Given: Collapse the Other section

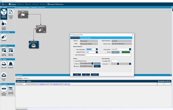Looking at the screenshot, I should [x=2, y=59].
